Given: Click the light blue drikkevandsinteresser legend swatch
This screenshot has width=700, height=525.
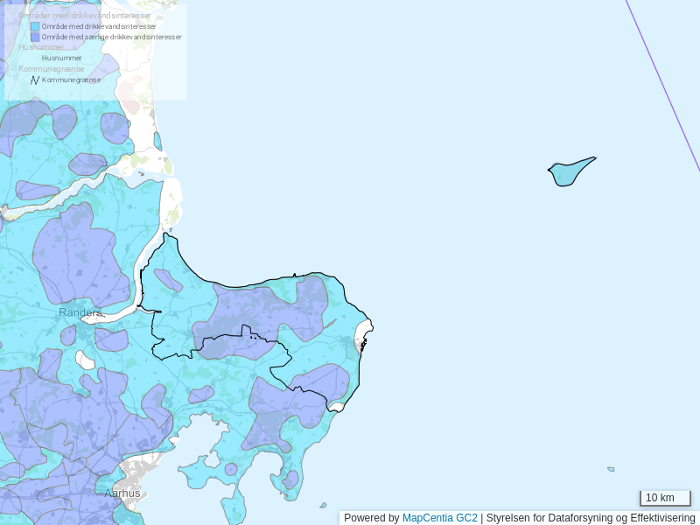Looking at the screenshot, I should tap(35, 26).
